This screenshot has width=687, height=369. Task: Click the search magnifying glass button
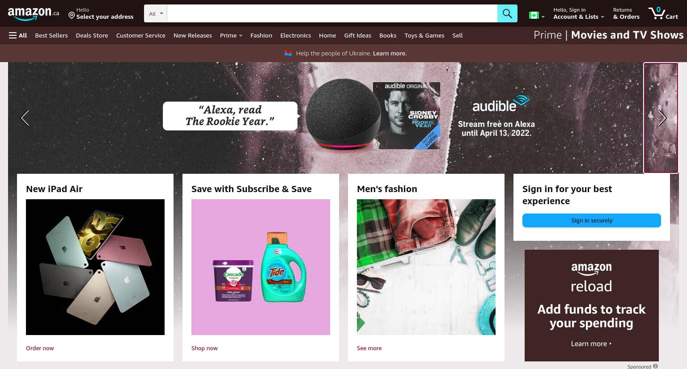[507, 13]
